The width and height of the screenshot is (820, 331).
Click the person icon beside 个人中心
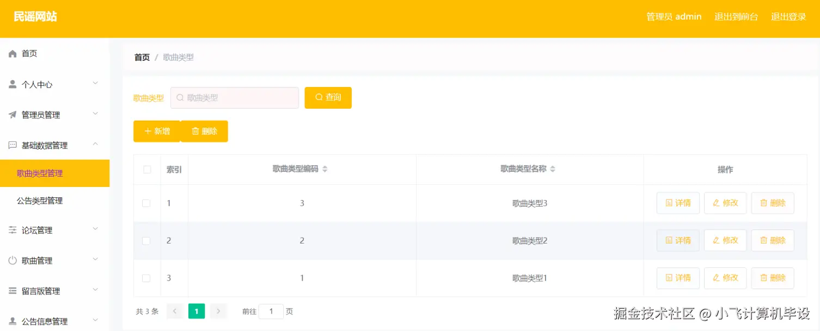(x=13, y=84)
